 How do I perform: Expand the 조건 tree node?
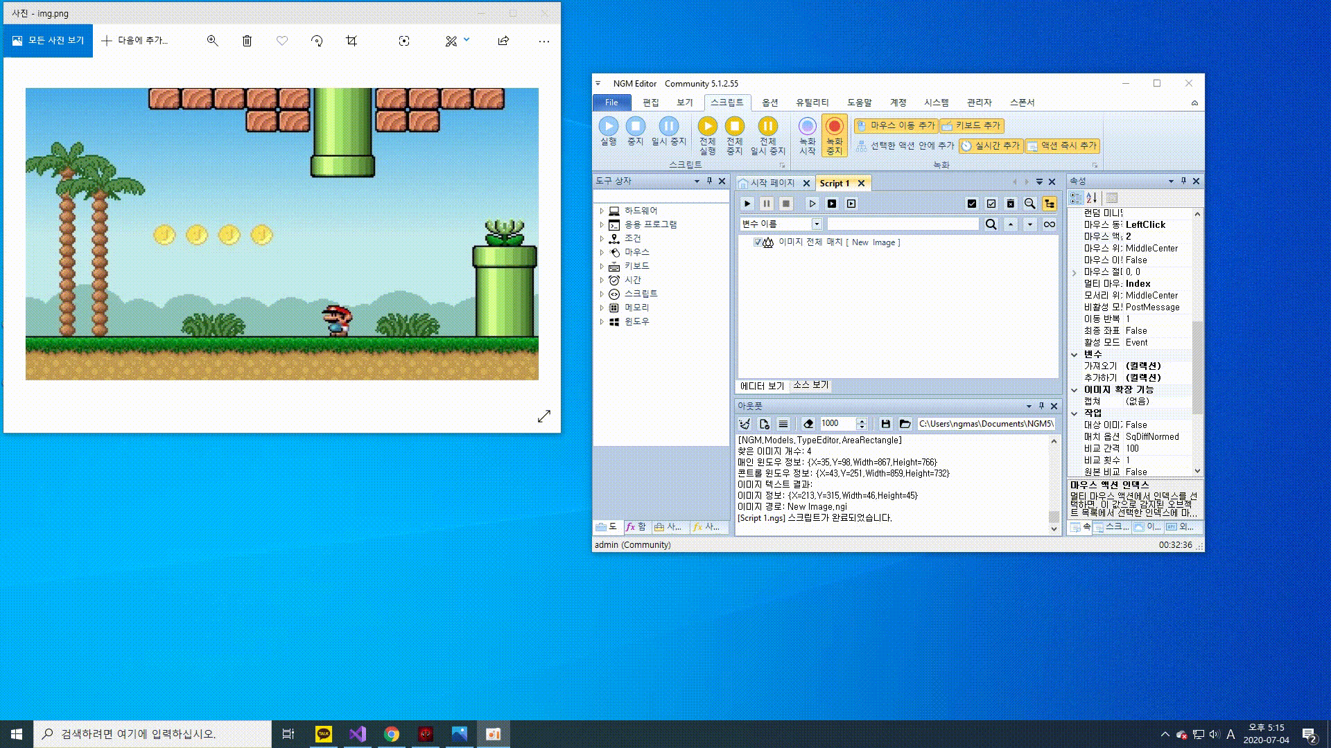(602, 238)
